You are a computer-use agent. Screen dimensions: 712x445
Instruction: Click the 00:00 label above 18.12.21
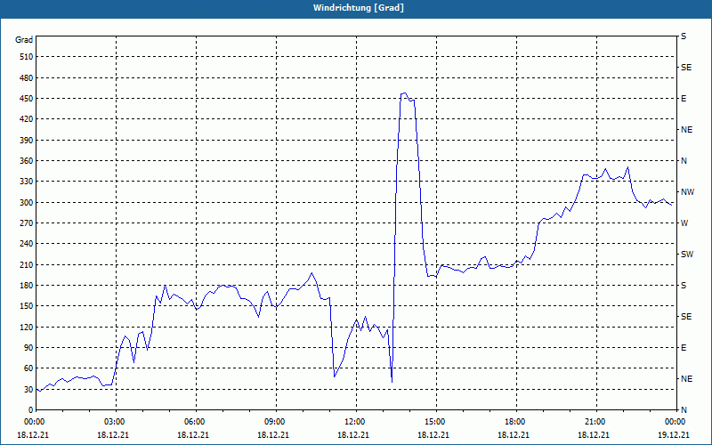point(33,422)
